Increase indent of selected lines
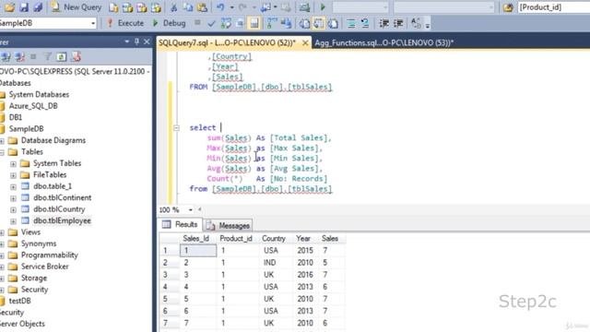 (398, 24)
